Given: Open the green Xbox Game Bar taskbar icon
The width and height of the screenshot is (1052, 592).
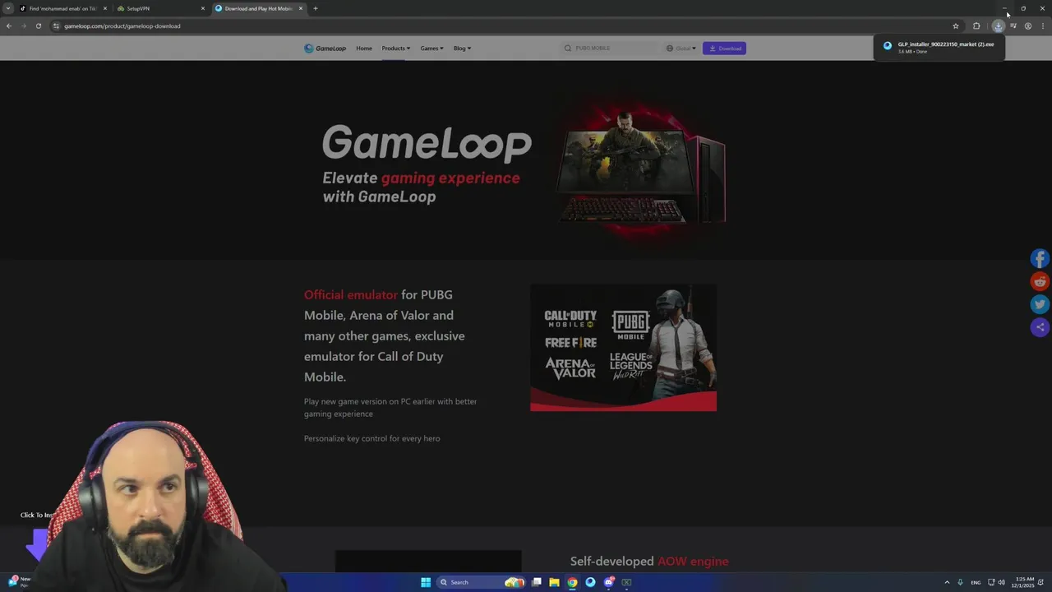Looking at the screenshot, I should [626, 582].
